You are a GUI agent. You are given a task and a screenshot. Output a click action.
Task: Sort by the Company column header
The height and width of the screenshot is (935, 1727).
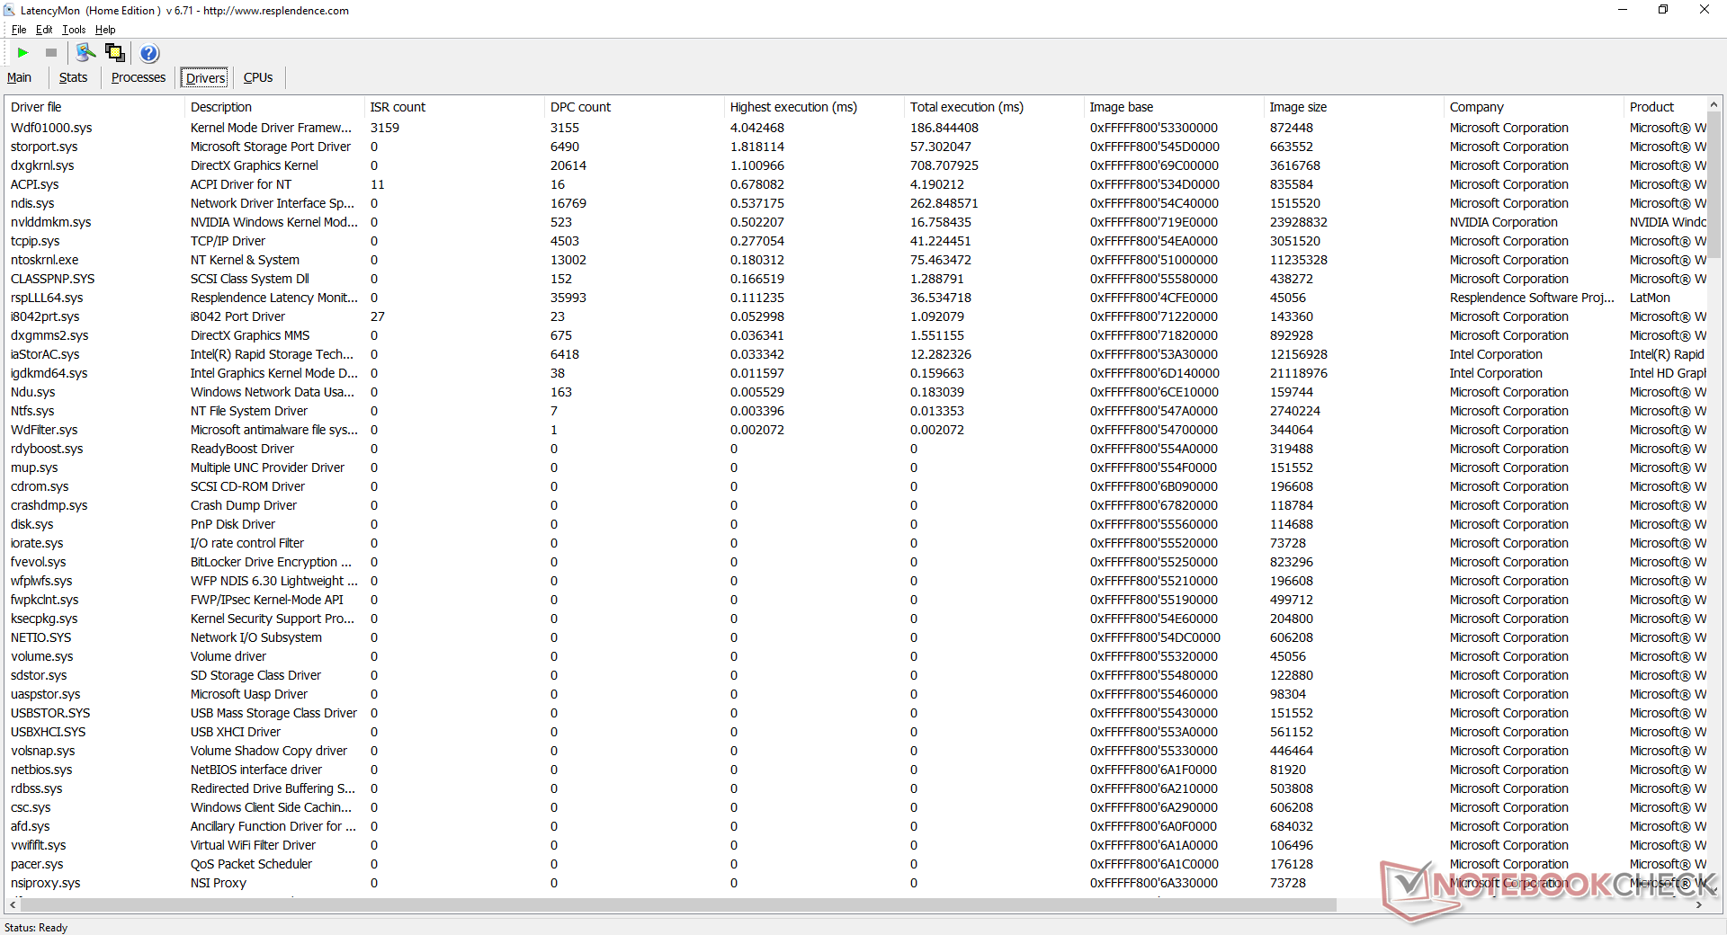click(1534, 107)
